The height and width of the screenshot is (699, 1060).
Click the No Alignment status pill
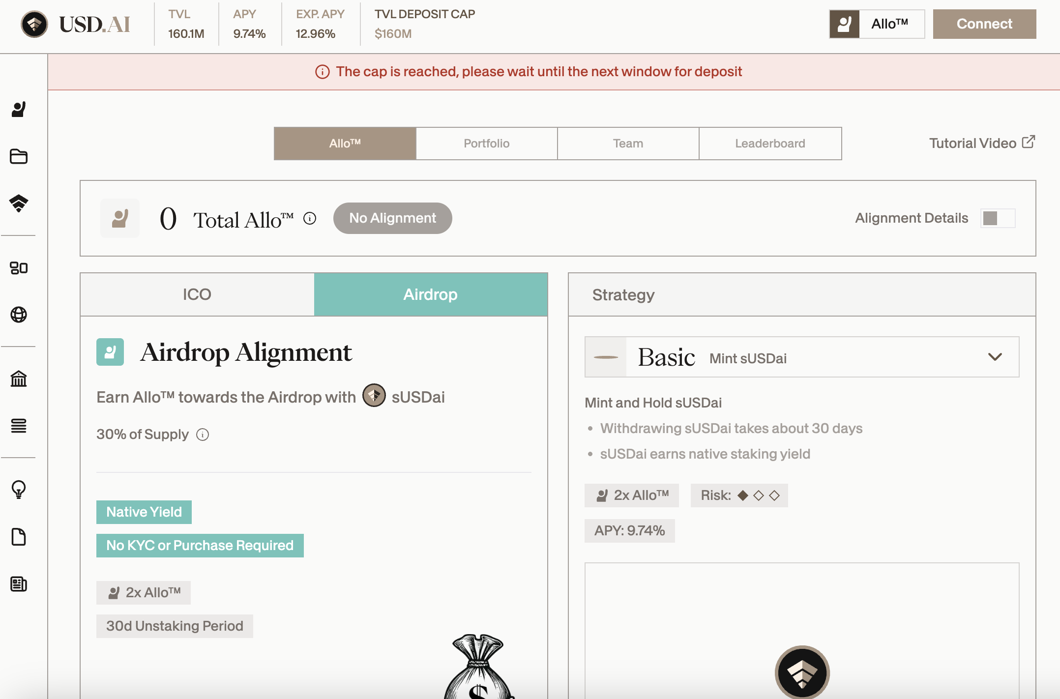(392, 218)
